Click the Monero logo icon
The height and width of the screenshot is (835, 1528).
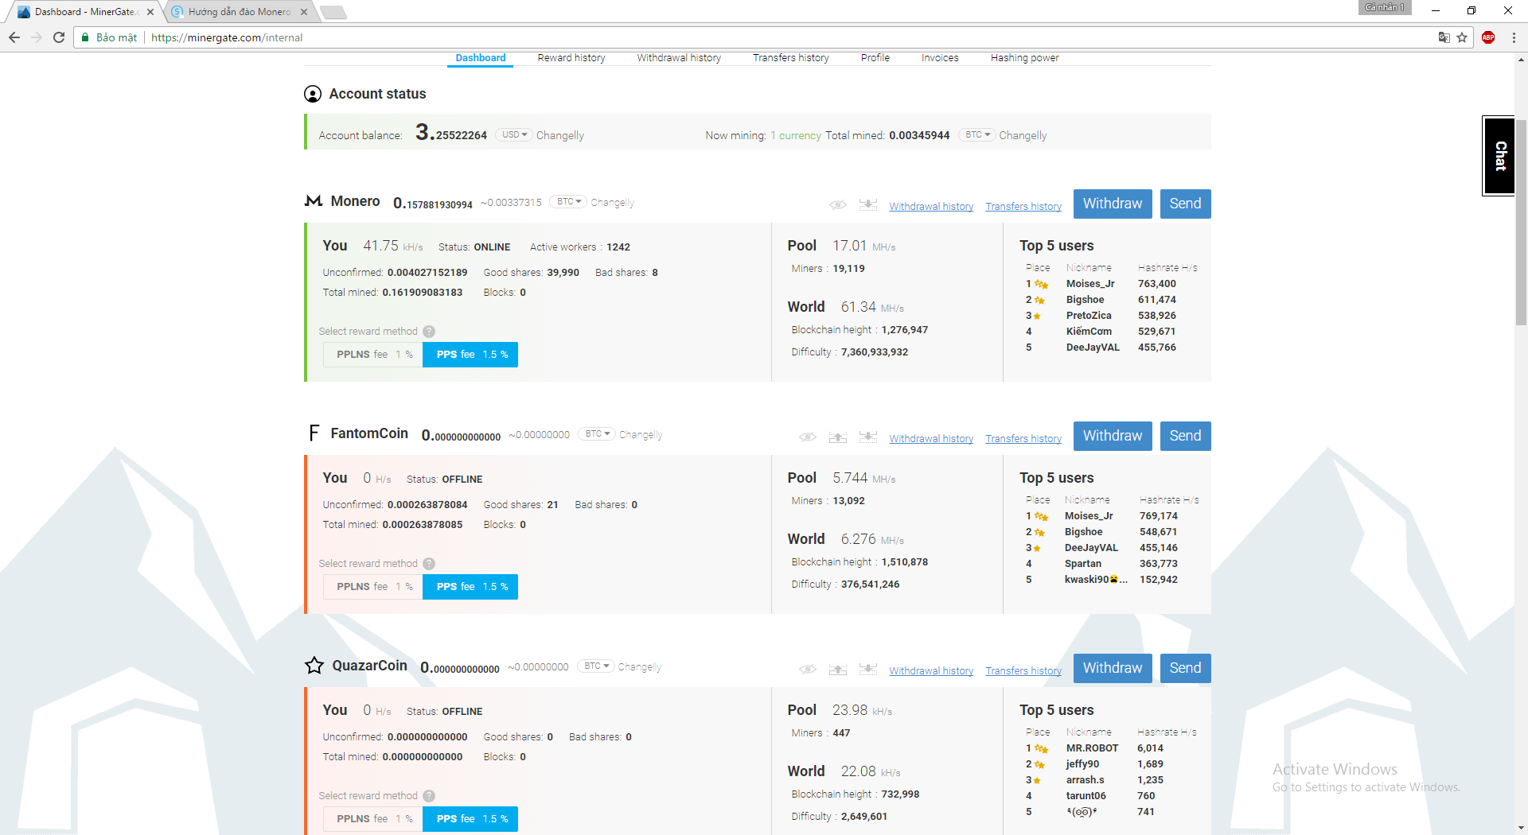(314, 201)
